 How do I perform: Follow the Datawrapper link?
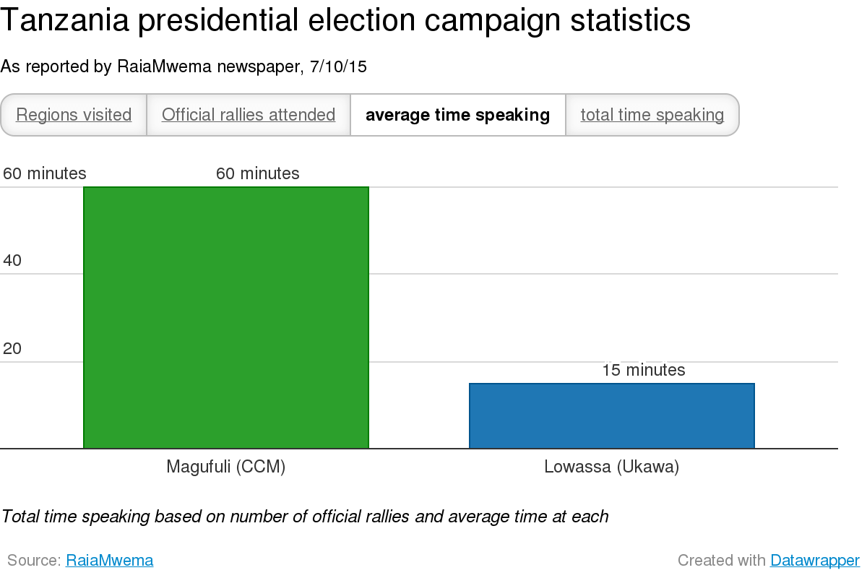[x=814, y=560]
